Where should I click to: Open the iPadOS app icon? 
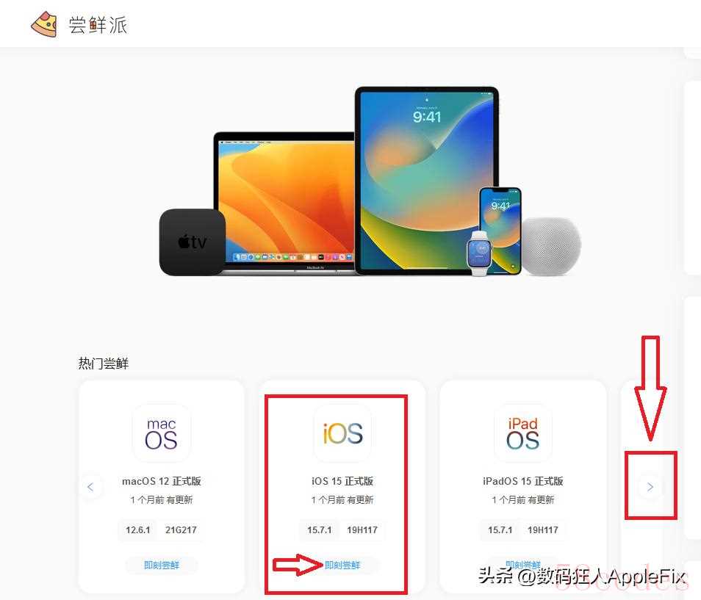[x=522, y=433]
